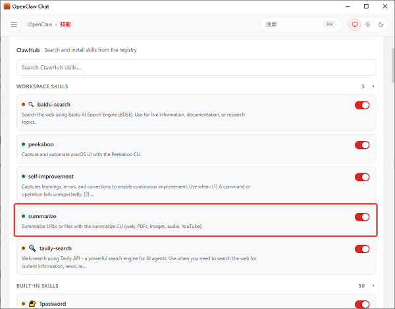The image size is (395, 309).
Task: Click the green status dot of summarize
Action: point(24,216)
